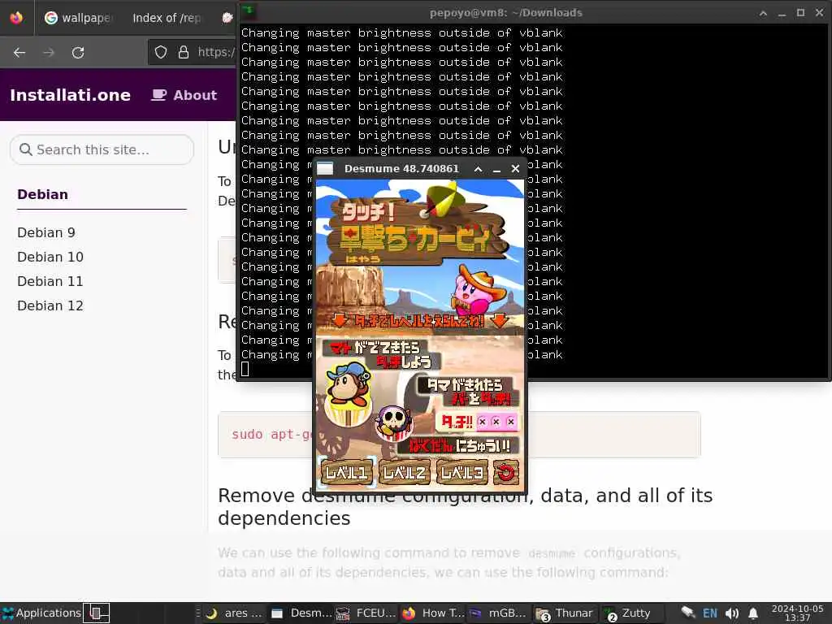This screenshot has height=624, width=832.
Task: Select the cookie-icon browser tab
Action: tap(227, 18)
